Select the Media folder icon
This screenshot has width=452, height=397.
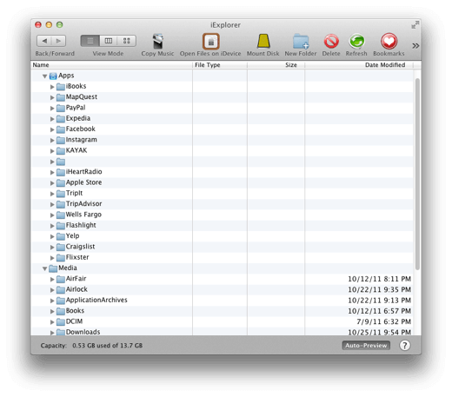53,268
